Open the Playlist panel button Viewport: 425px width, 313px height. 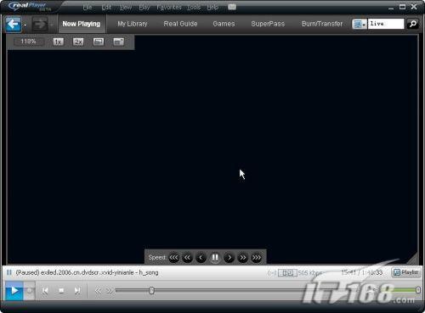(x=406, y=272)
